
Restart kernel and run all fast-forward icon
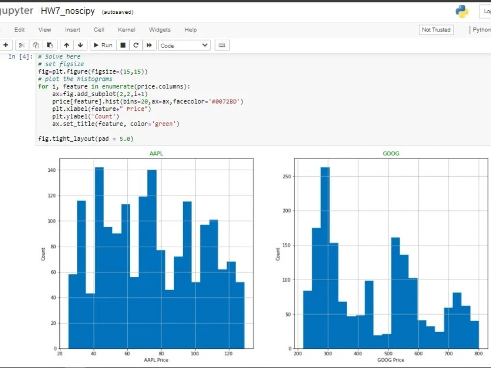(x=149, y=45)
